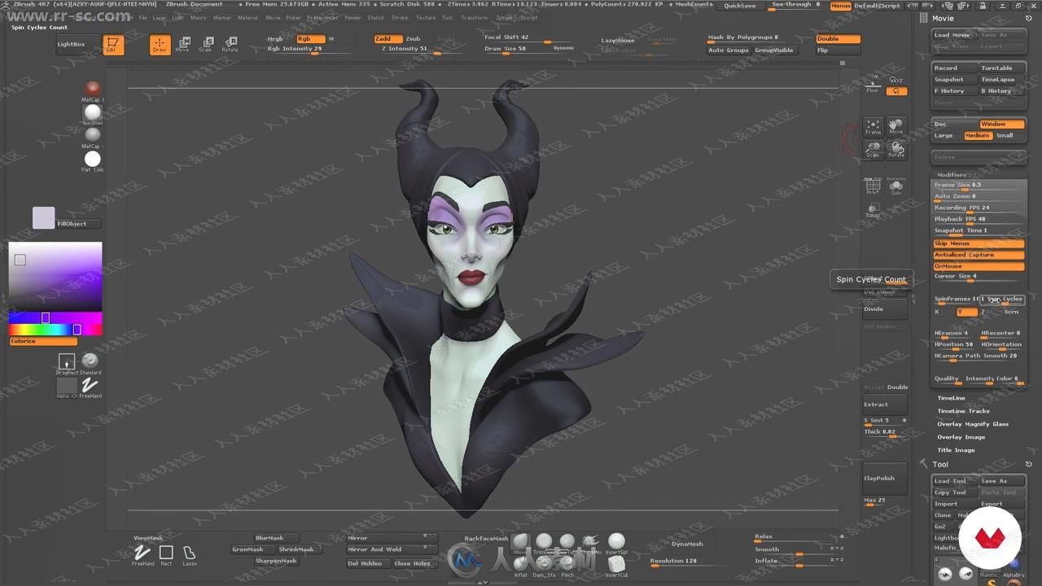Click the Move canvas navigation icon

click(896, 126)
